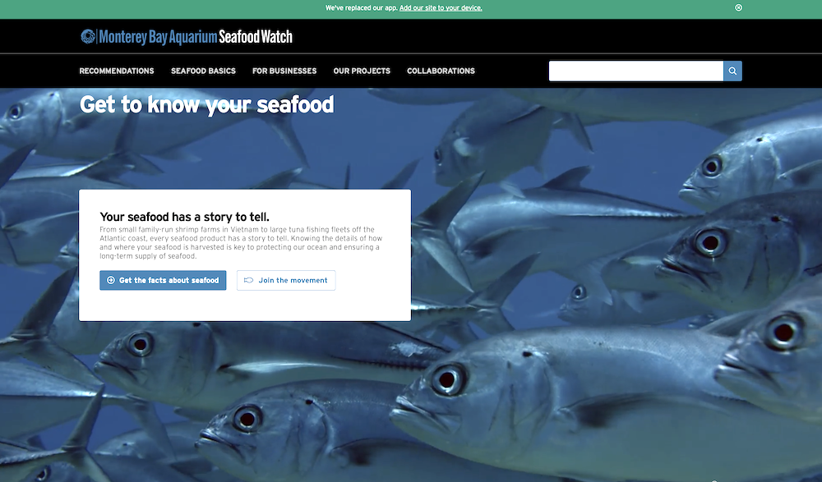This screenshot has height=482, width=822.
Task: Click the Get to know your seafood heading
Action: (x=206, y=105)
